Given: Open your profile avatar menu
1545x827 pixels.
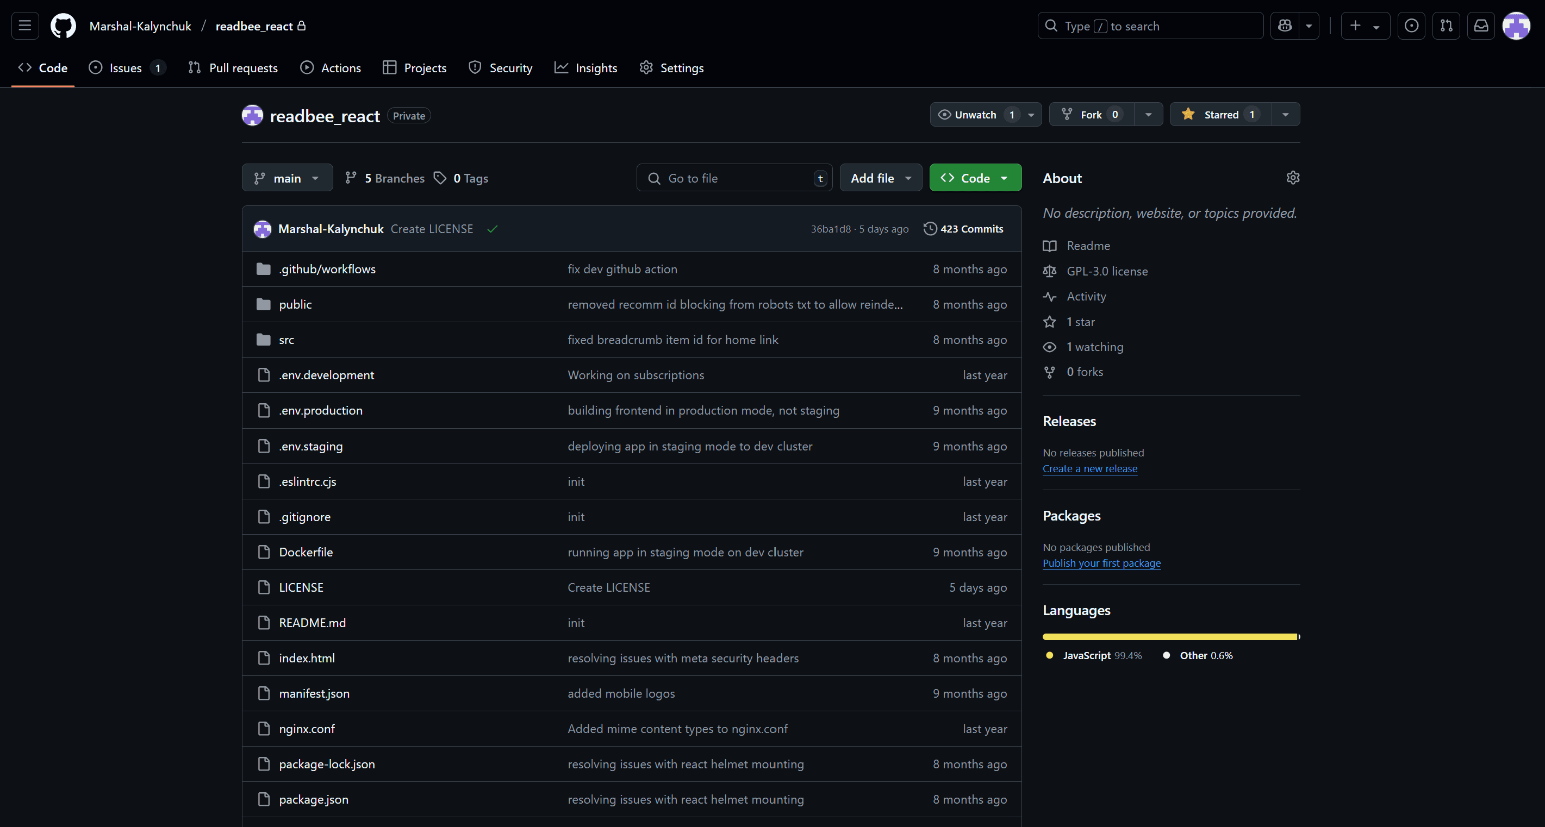Looking at the screenshot, I should click(1516, 25).
